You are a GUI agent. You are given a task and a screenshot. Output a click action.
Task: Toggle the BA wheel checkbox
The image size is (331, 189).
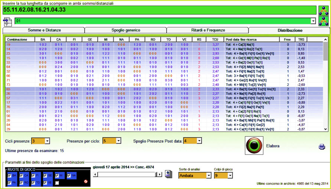point(9,175)
